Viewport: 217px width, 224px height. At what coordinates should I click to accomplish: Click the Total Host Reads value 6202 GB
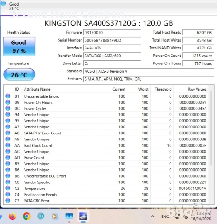198,33
